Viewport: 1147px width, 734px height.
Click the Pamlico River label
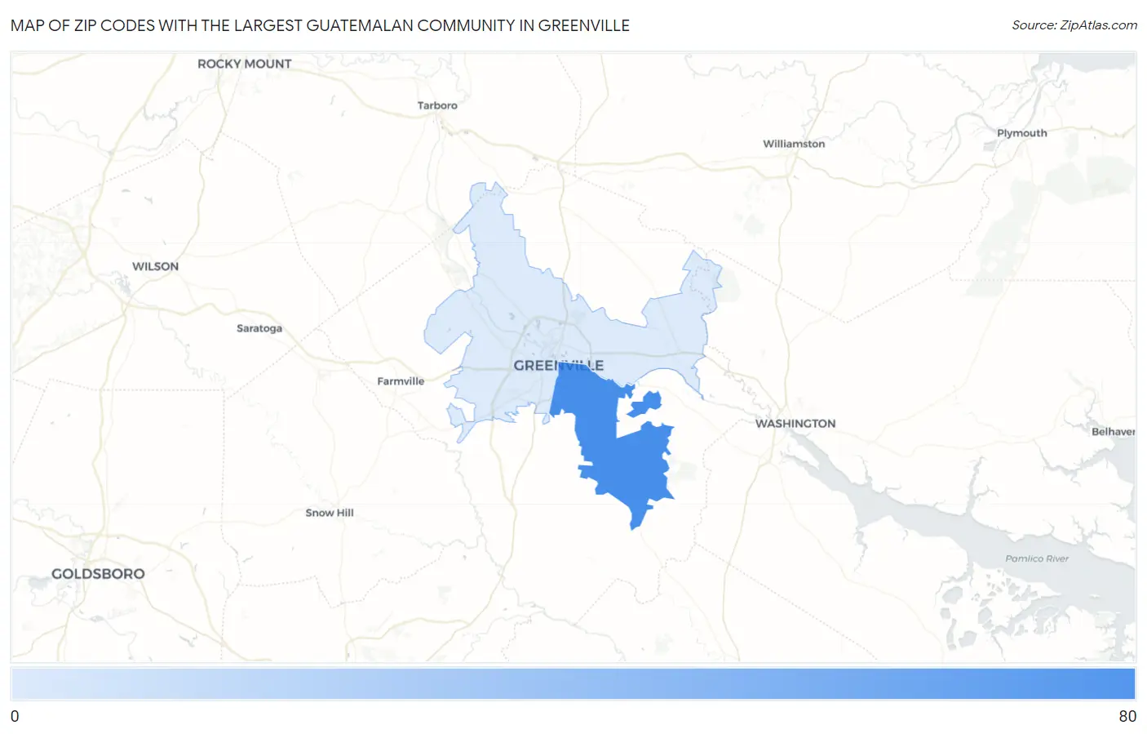coord(1037,558)
